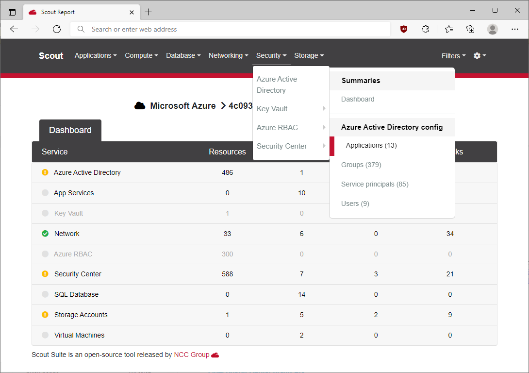Open Virtual Machines service link
This screenshot has width=529, height=373.
coord(79,335)
